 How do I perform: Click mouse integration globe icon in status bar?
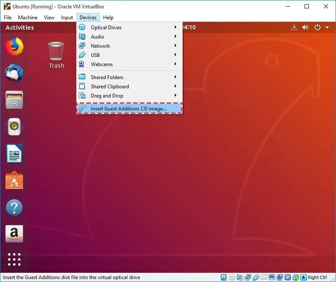click(296, 277)
